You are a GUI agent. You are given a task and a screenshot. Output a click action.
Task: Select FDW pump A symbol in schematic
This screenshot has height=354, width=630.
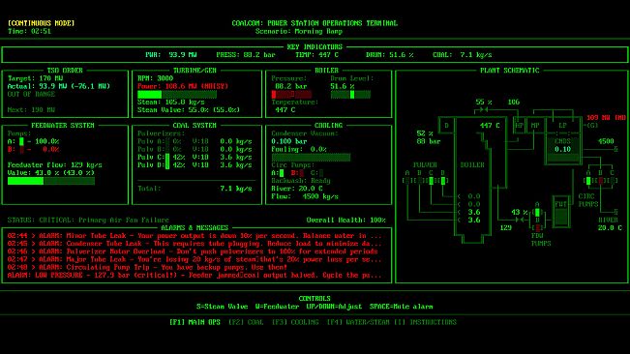[x=537, y=212]
